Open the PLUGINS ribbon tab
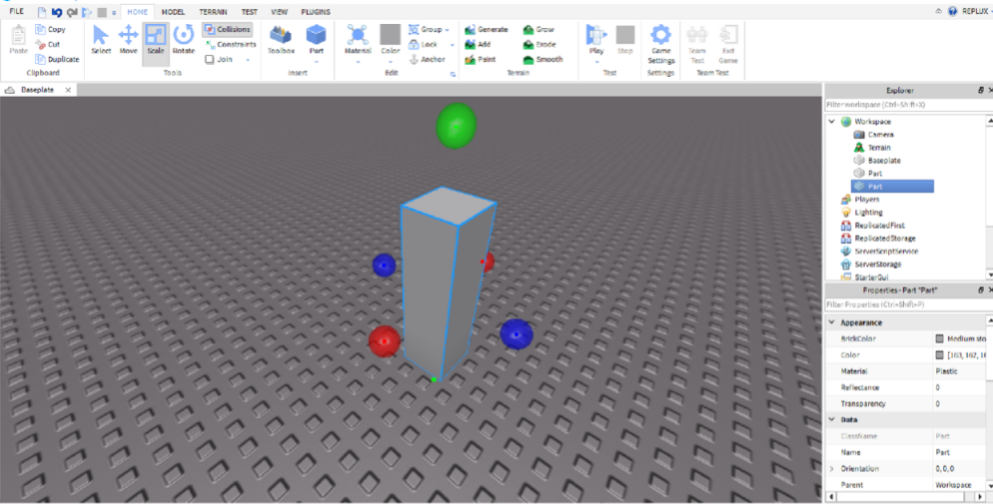Viewport: 993px width, 504px height. click(x=316, y=12)
